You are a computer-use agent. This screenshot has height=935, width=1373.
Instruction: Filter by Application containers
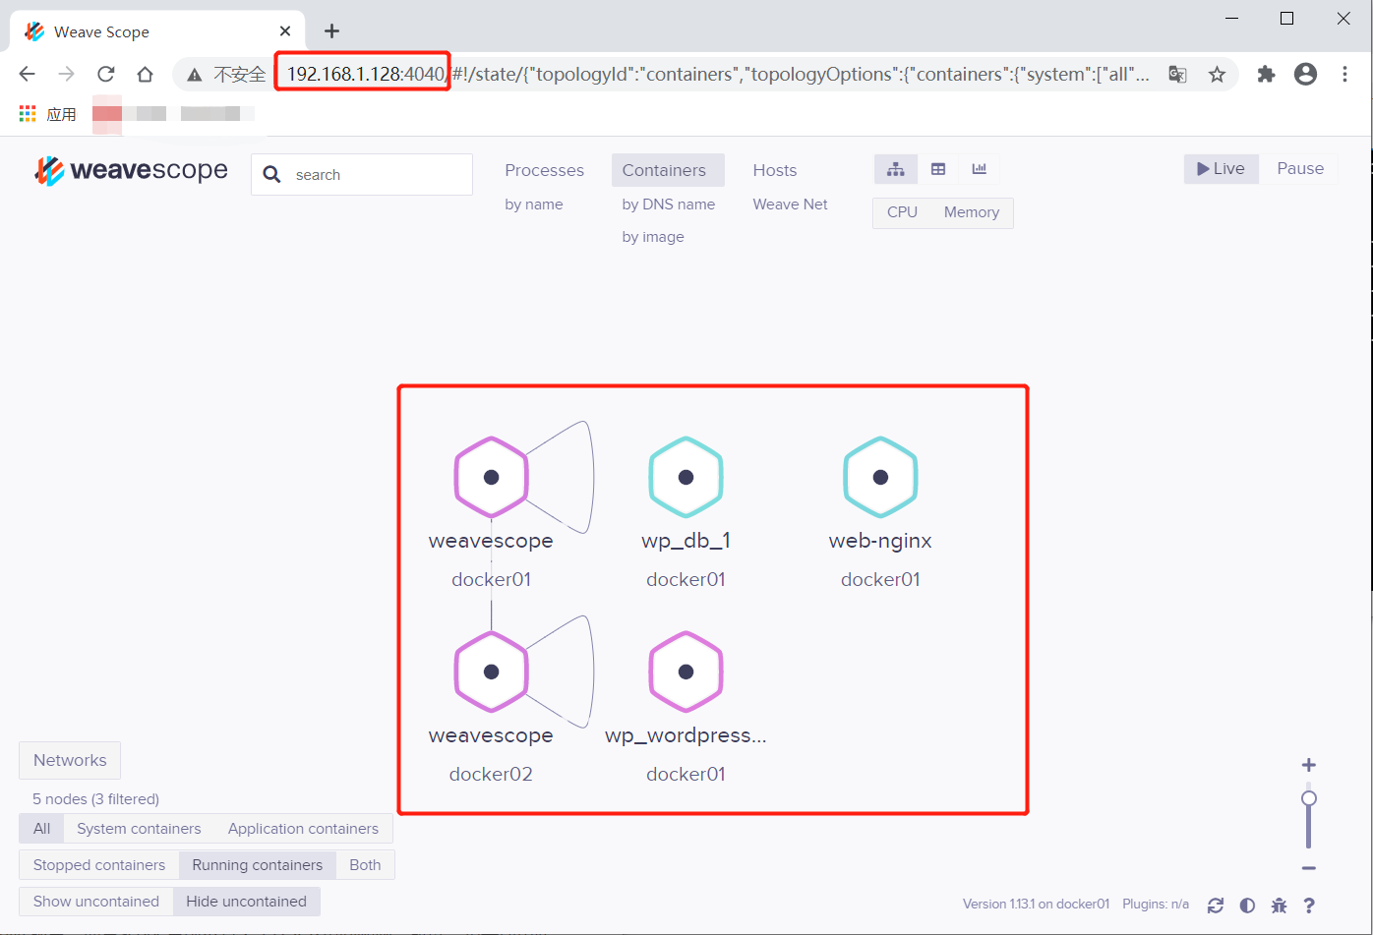coord(303,829)
